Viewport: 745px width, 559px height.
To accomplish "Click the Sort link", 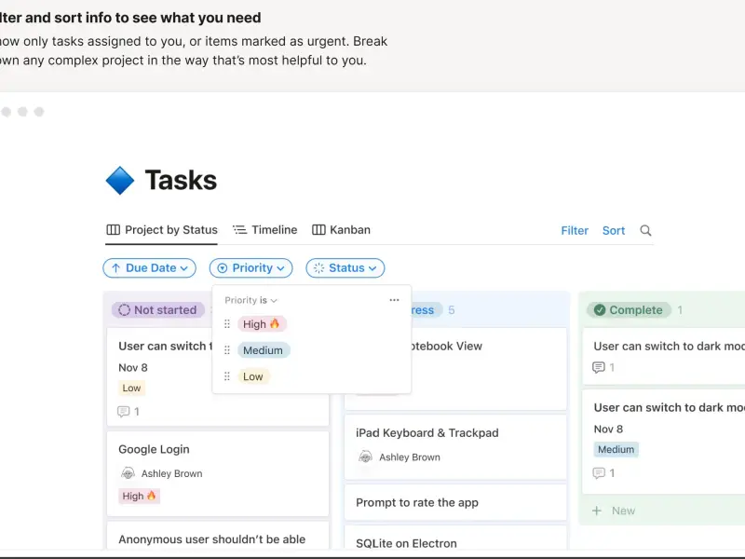I will [x=614, y=230].
